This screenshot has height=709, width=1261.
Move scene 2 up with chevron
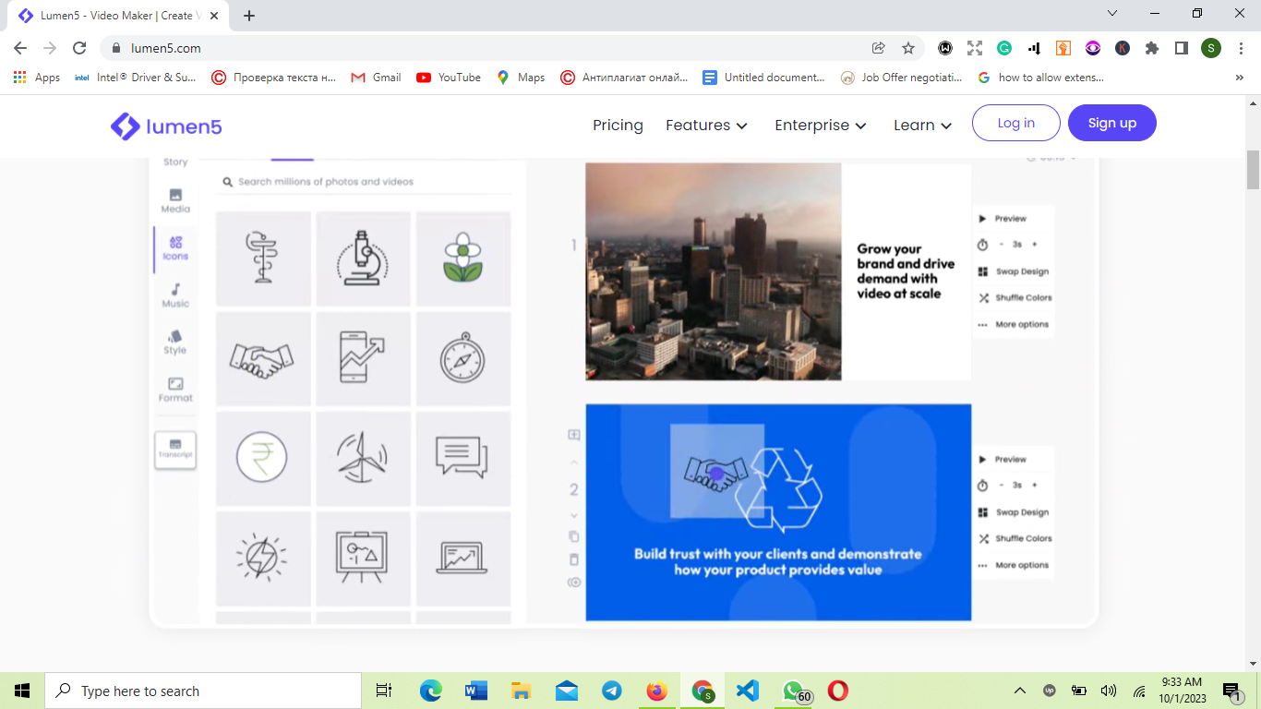[x=573, y=463]
